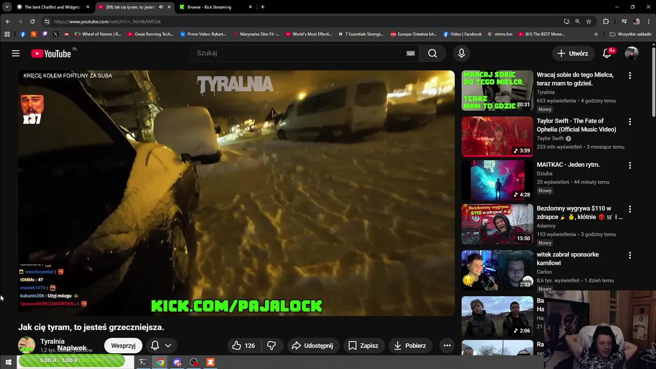Open Windows Start menu
Image resolution: width=656 pixels, height=369 pixels.
pyautogui.click(x=8, y=362)
